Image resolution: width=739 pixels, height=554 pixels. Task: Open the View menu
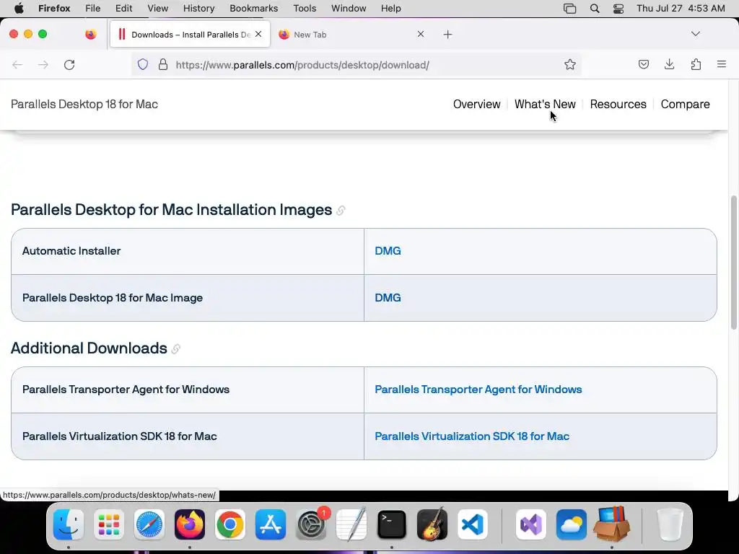158,9
